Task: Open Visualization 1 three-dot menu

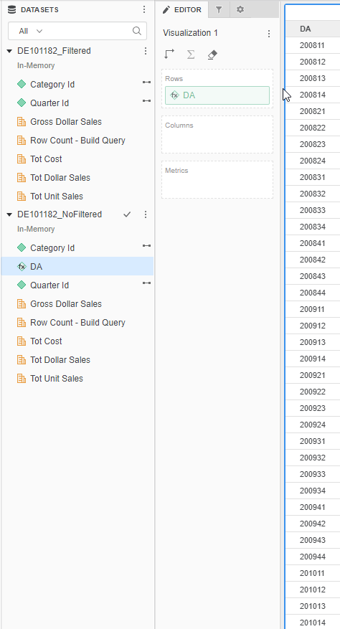Action: (269, 34)
